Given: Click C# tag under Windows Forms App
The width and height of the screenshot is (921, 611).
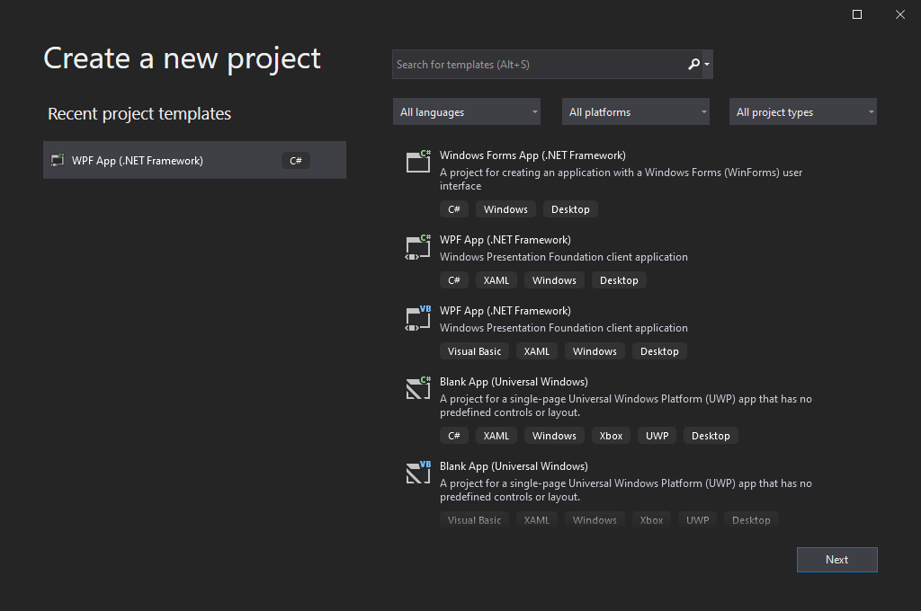Looking at the screenshot, I should tap(454, 209).
